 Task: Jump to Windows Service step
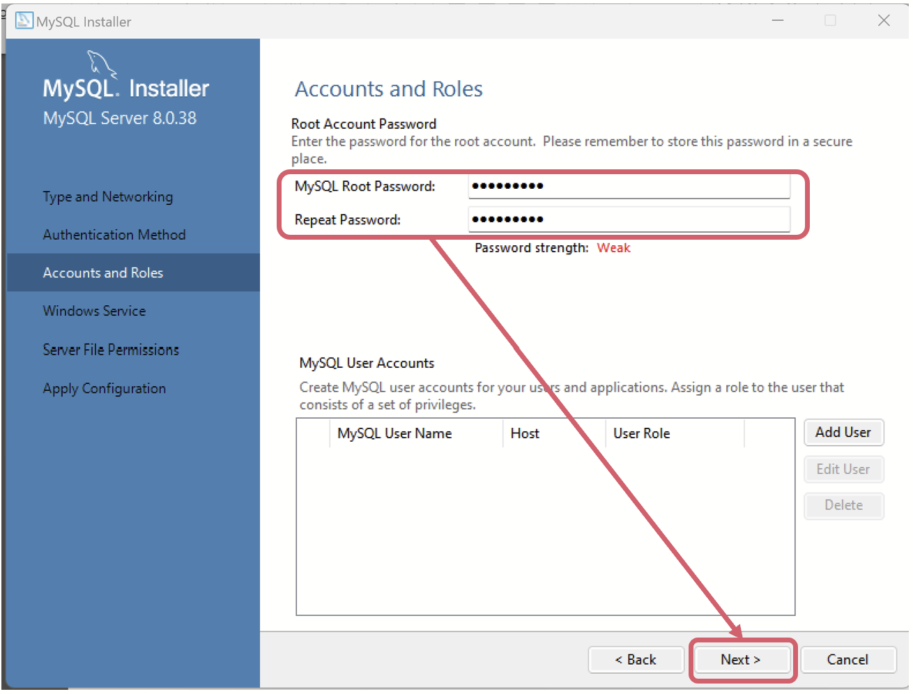94,311
